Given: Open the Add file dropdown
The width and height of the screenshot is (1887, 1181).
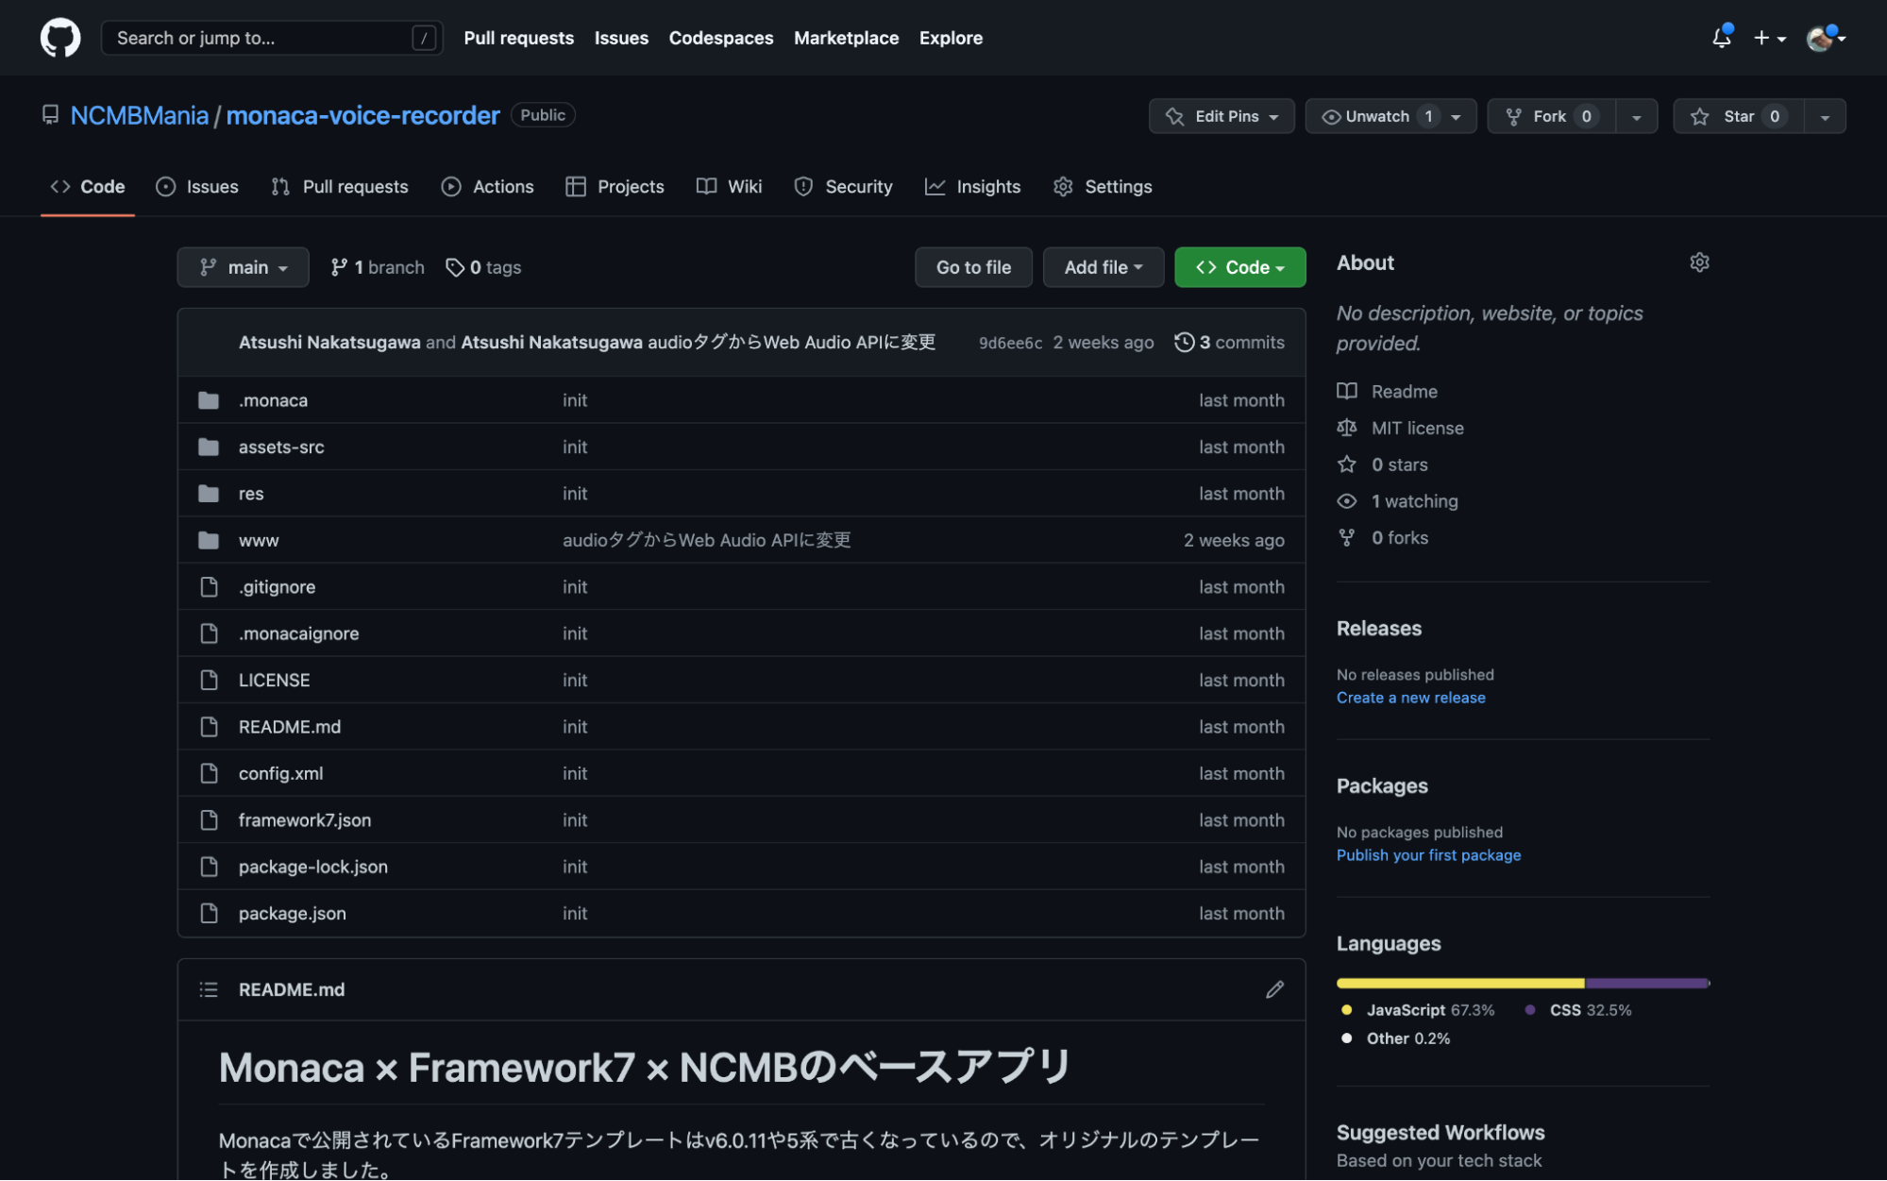Looking at the screenshot, I should point(1103,267).
